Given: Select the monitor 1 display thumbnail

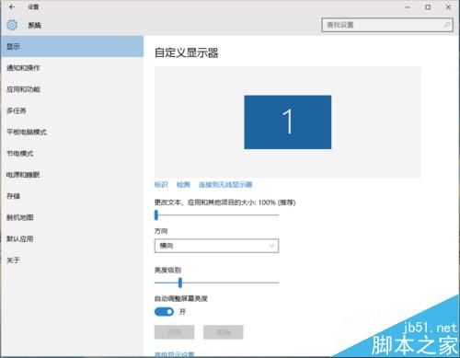Looking at the screenshot, I should (288, 122).
